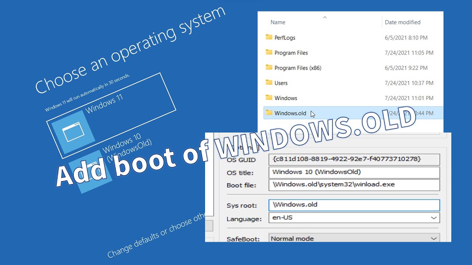Sort file list by Date modified column
Image resolution: width=472 pixels, height=265 pixels.
click(403, 22)
